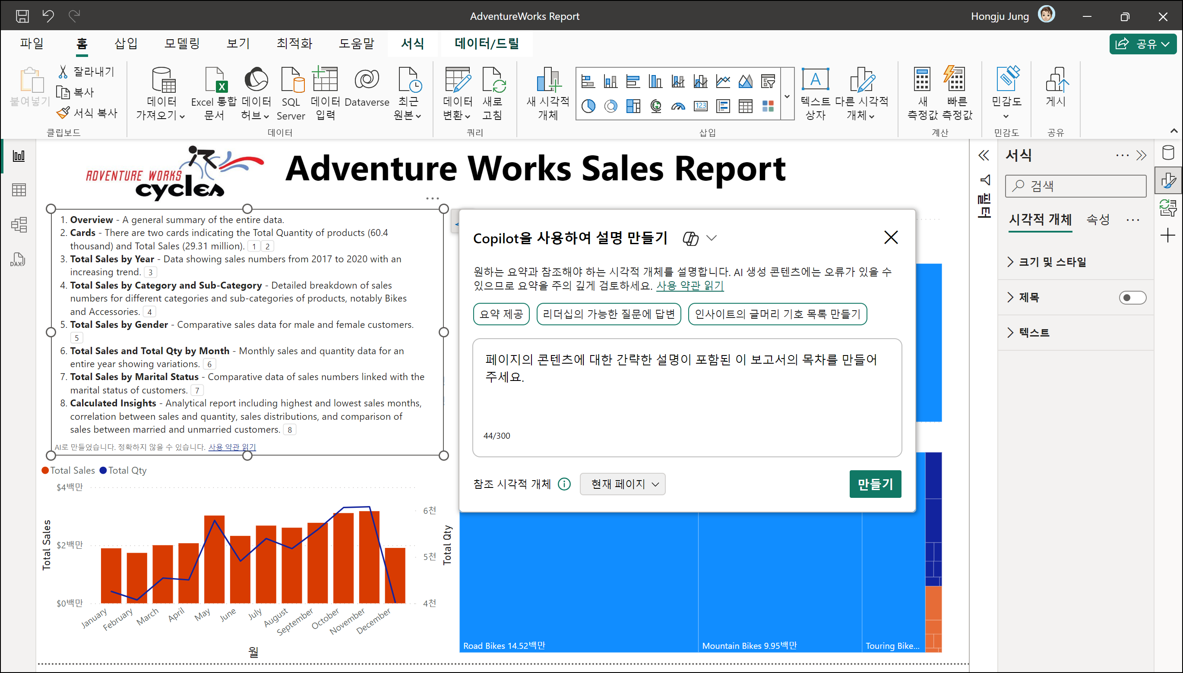Viewport: 1183px width, 673px height.
Task: Click the pie chart visual icon
Action: pyautogui.click(x=588, y=106)
